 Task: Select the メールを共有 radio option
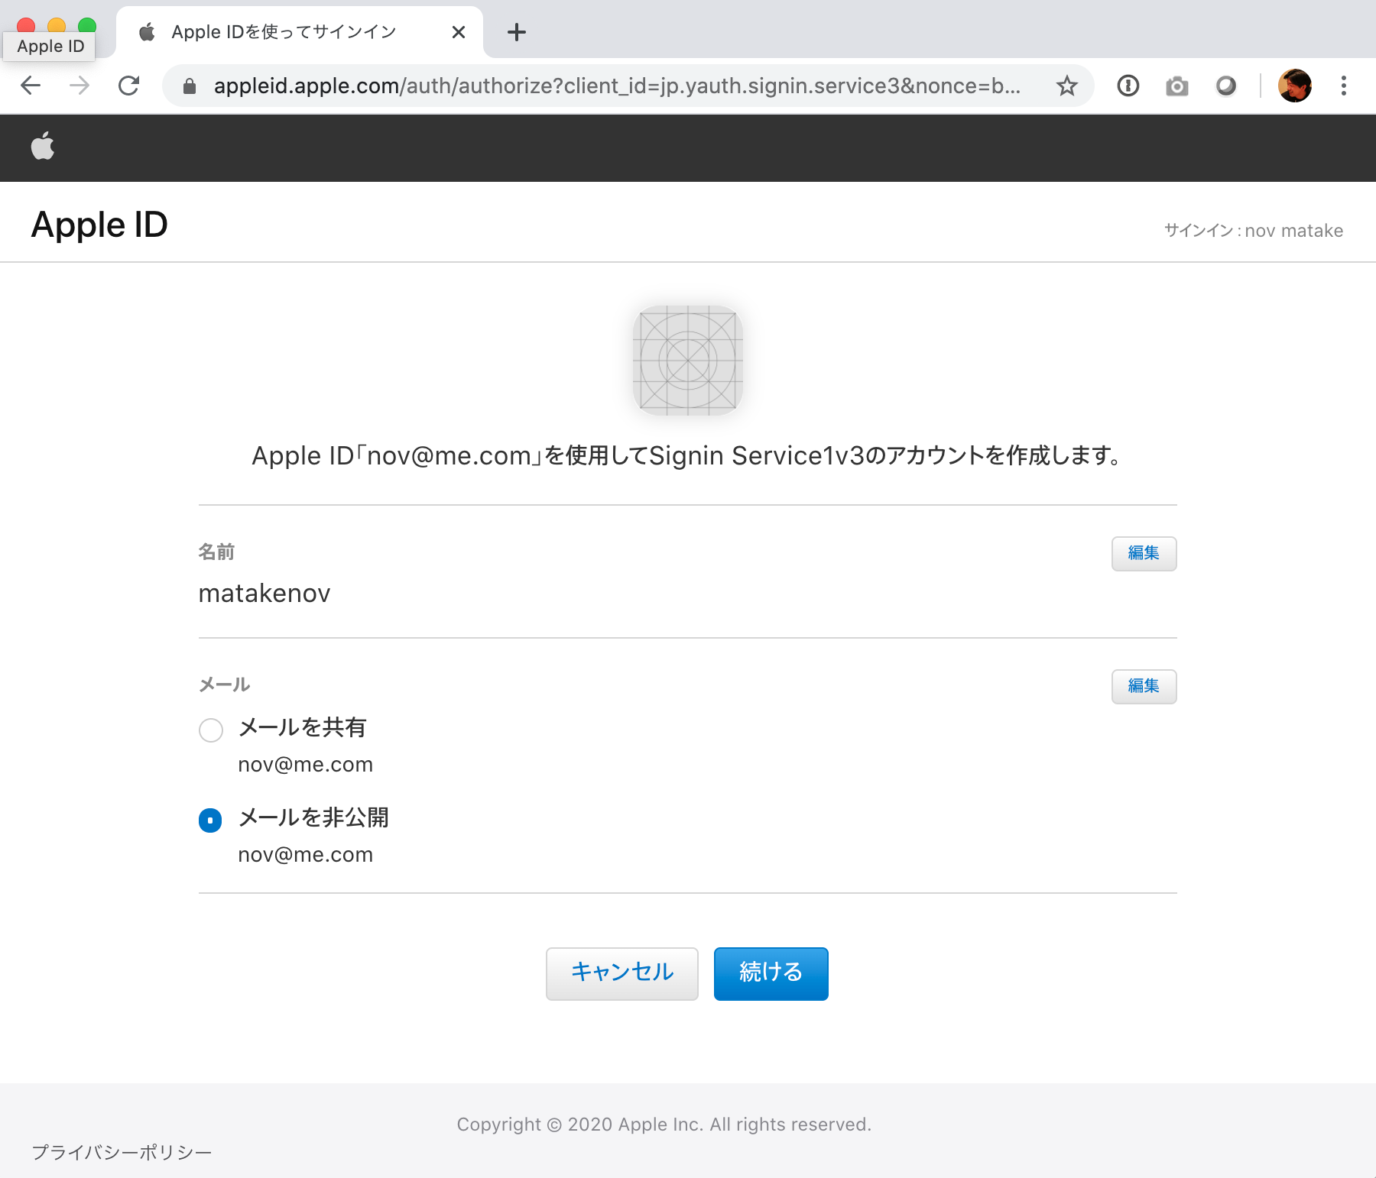point(210,730)
